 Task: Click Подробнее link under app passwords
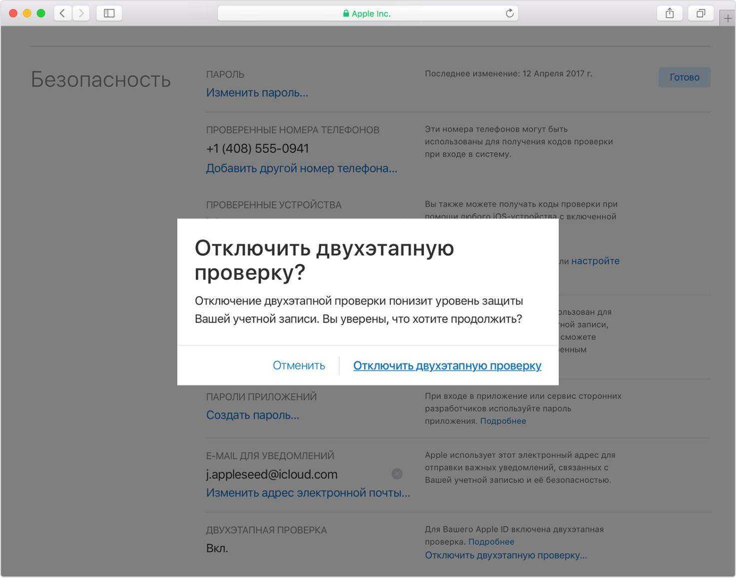tap(503, 421)
